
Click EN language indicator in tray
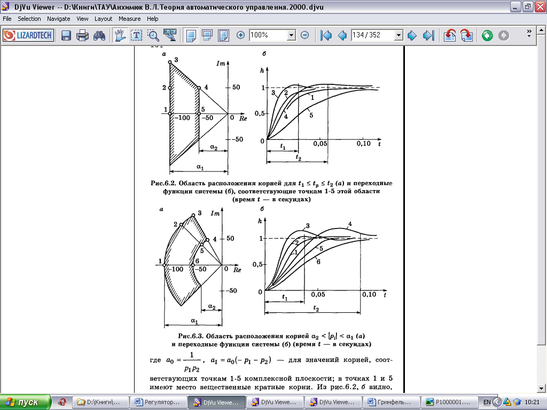487,402
